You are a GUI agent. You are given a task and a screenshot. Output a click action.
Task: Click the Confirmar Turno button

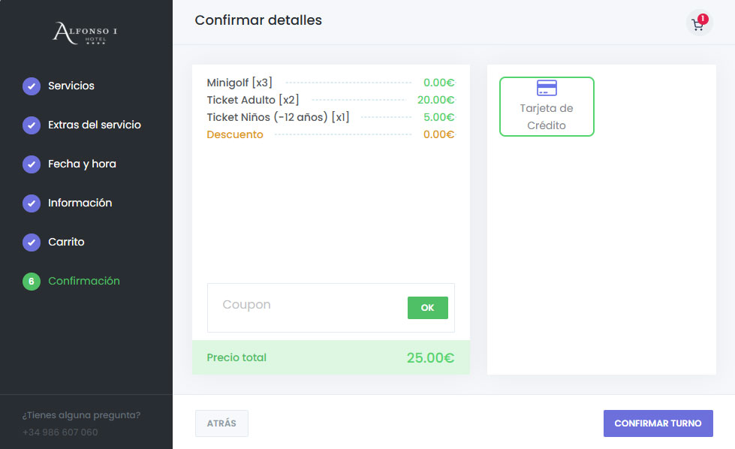658,423
